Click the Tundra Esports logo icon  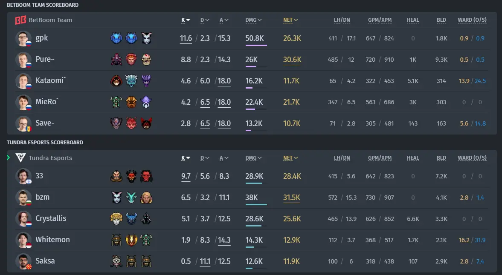(21, 158)
